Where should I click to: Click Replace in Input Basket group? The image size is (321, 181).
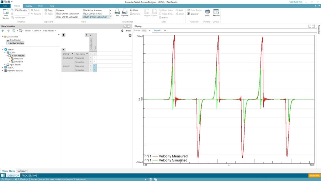coord(125,12)
